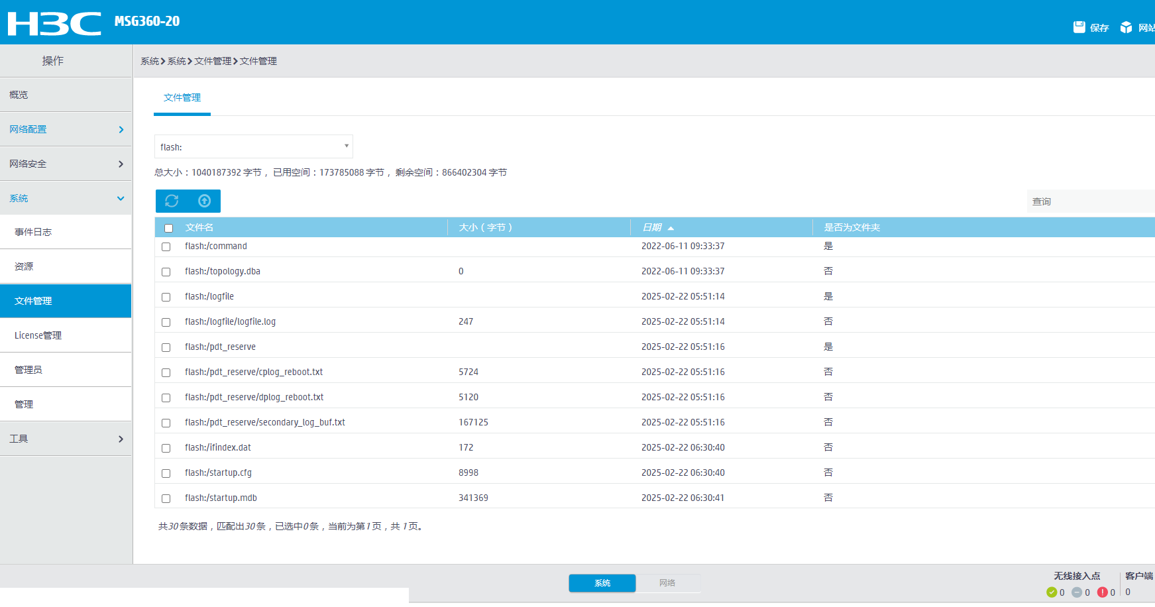Select the flash:/logfile/logfile.log row checkbox
The height and width of the screenshot is (607, 1155).
tap(166, 322)
